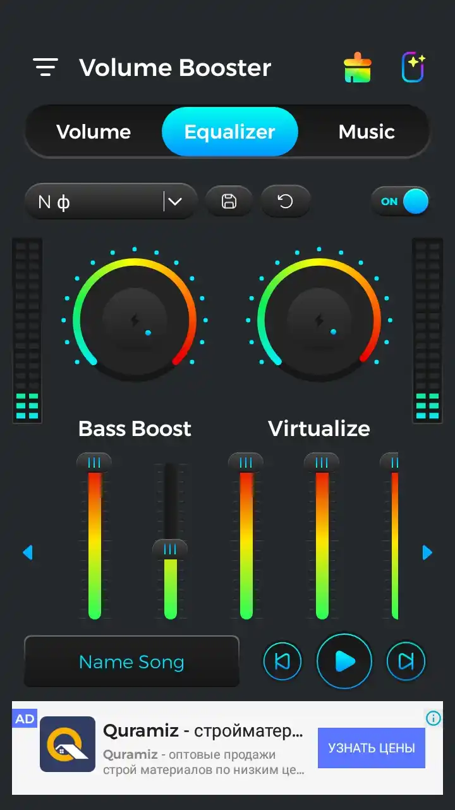Turn off the equalizer ON switch
Viewport: 455px width, 810px height.
pos(400,201)
